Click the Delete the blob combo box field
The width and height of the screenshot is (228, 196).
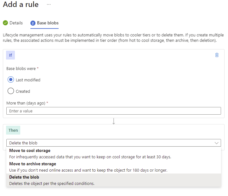108,143
